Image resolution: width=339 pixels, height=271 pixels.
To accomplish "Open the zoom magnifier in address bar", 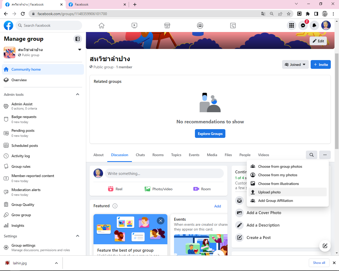I will (x=272, y=14).
